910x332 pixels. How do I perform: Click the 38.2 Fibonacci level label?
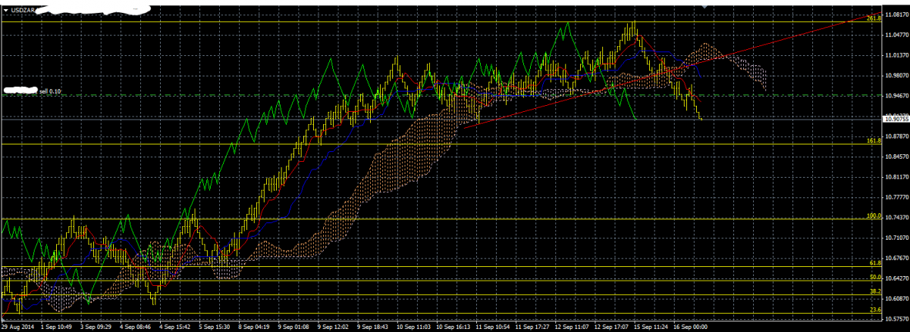coord(875,292)
